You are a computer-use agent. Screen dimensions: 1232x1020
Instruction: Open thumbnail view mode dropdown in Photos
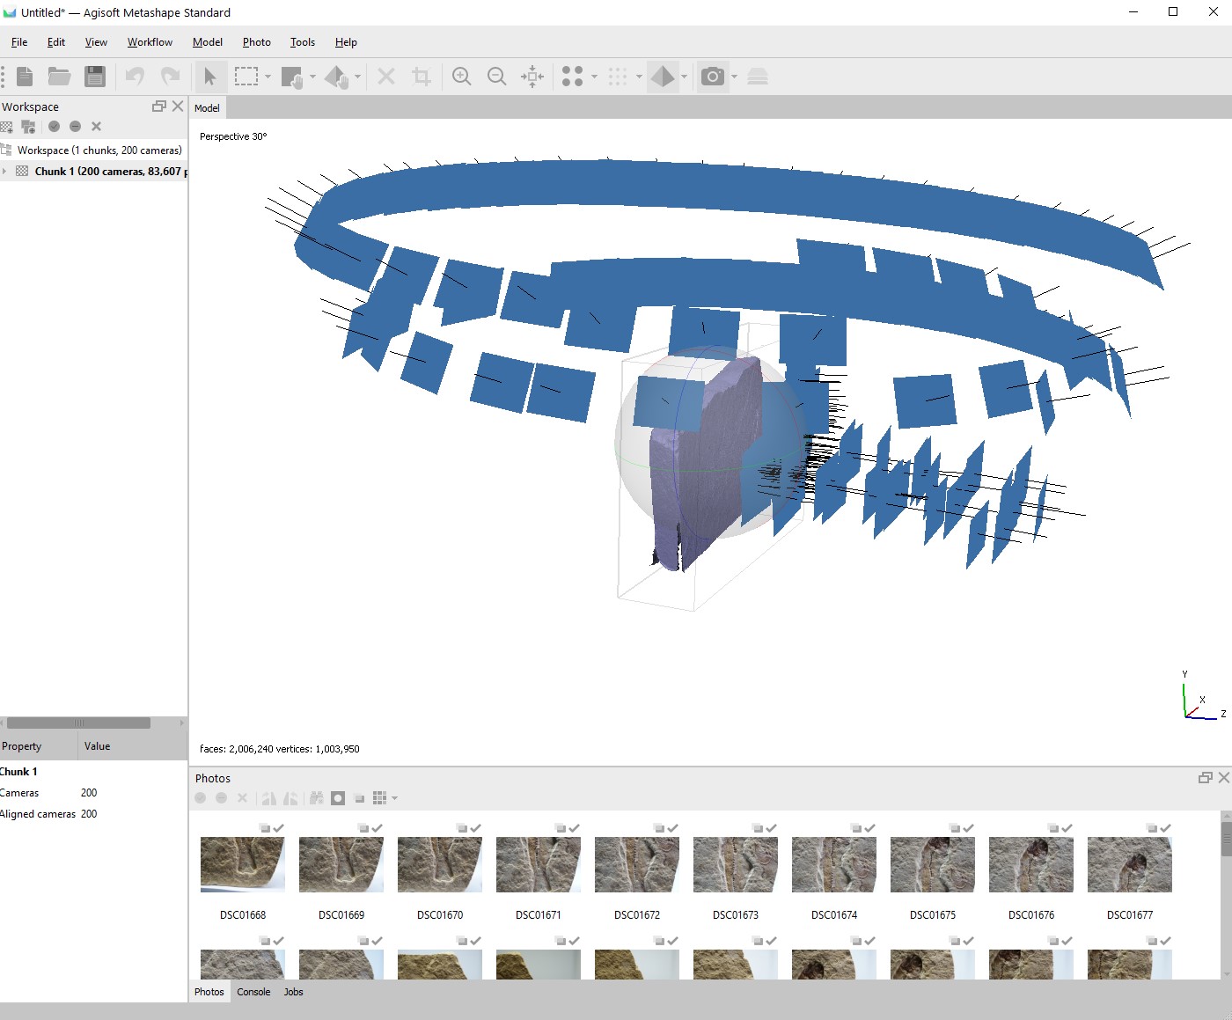pos(394,798)
